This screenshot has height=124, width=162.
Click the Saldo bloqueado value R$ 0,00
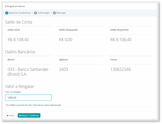click(x=66, y=40)
